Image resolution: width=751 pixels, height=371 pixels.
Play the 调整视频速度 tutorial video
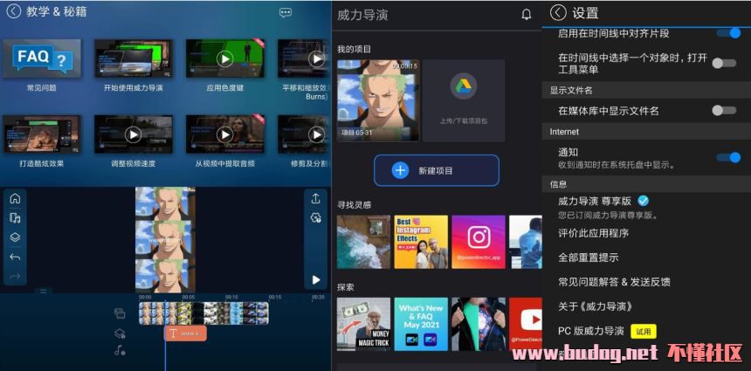click(133, 134)
